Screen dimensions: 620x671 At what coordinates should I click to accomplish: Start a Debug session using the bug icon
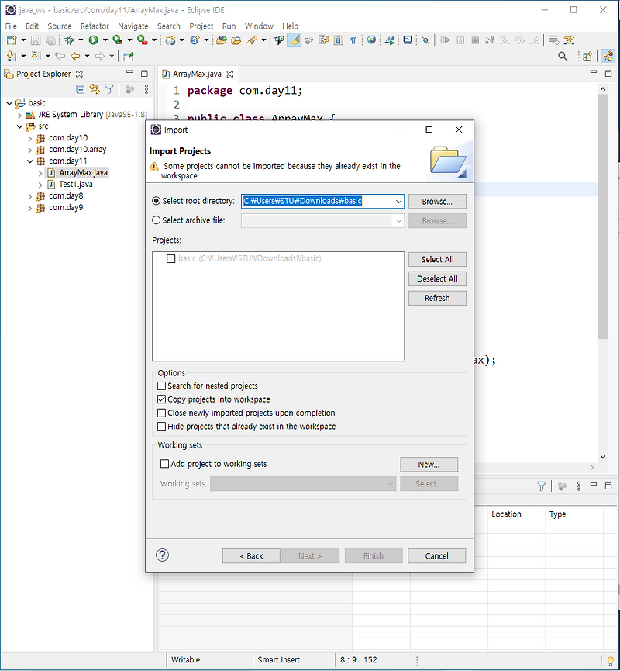[x=71, y=40]
